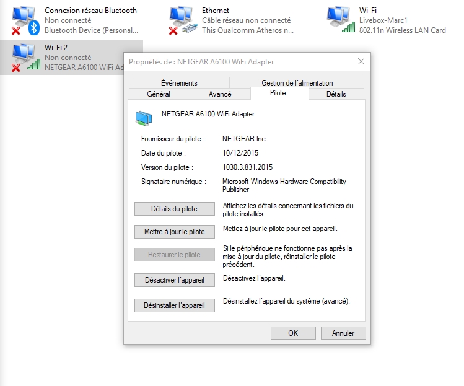This screenshot has width=464, height=386.
Task: Select the Wi-Fi 2 adapter icon
Action: pyautogui.click(x=25, y=58)
